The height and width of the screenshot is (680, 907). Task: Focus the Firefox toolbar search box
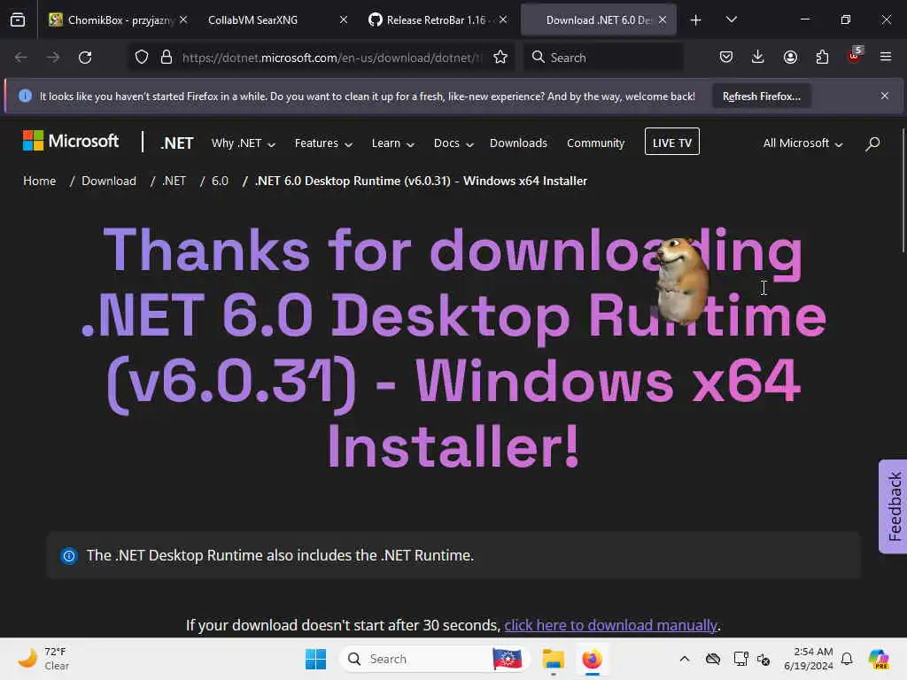click(603, 58)
